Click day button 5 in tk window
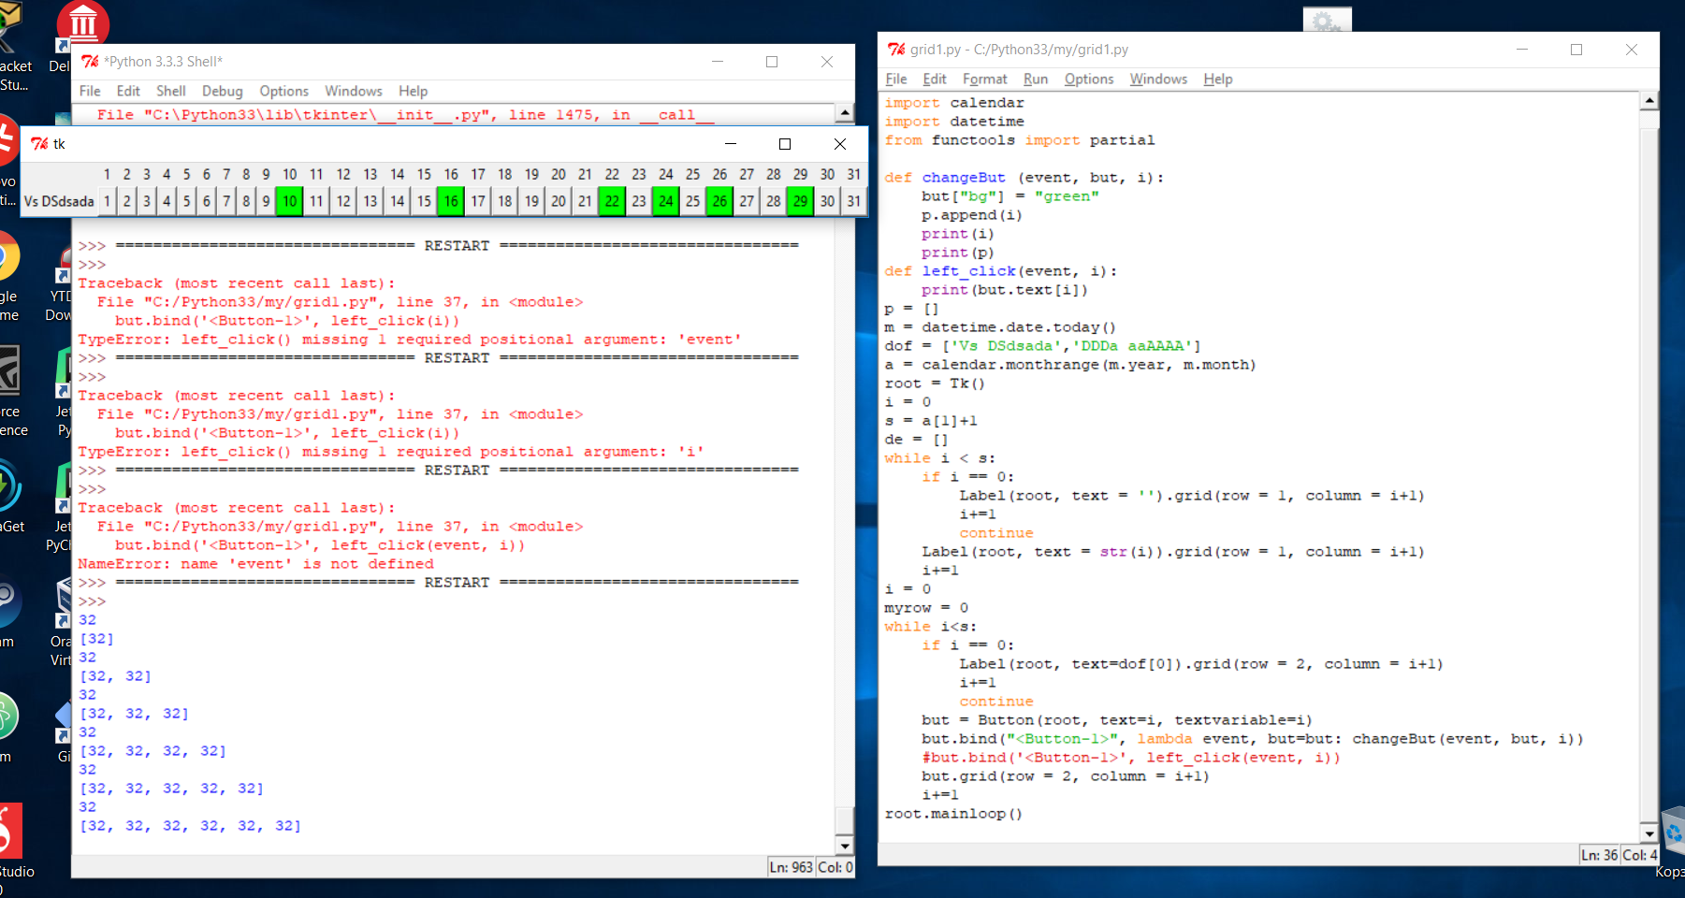This screenshot has width=1685, height=898. click(187, 201)
